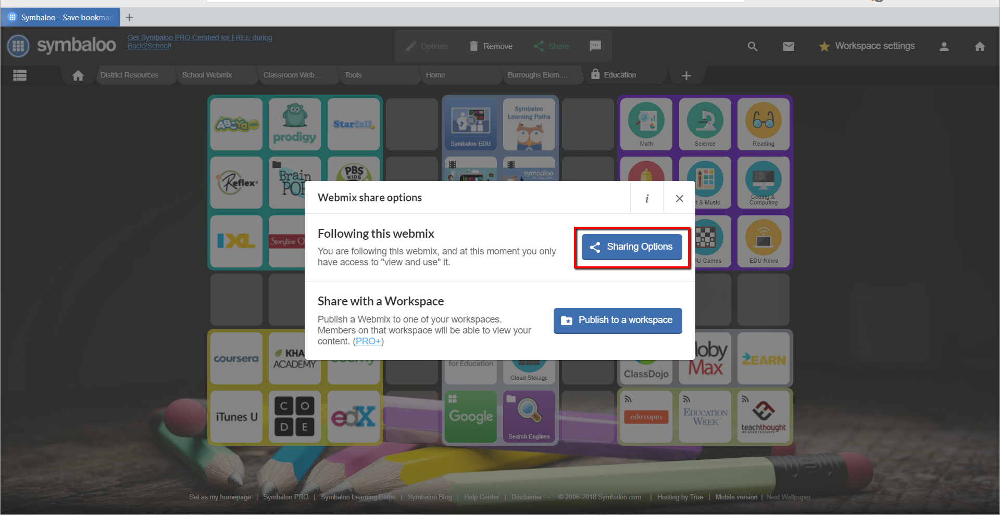
Task: Open the Coursera tile
Action: (x=236, y=358)
